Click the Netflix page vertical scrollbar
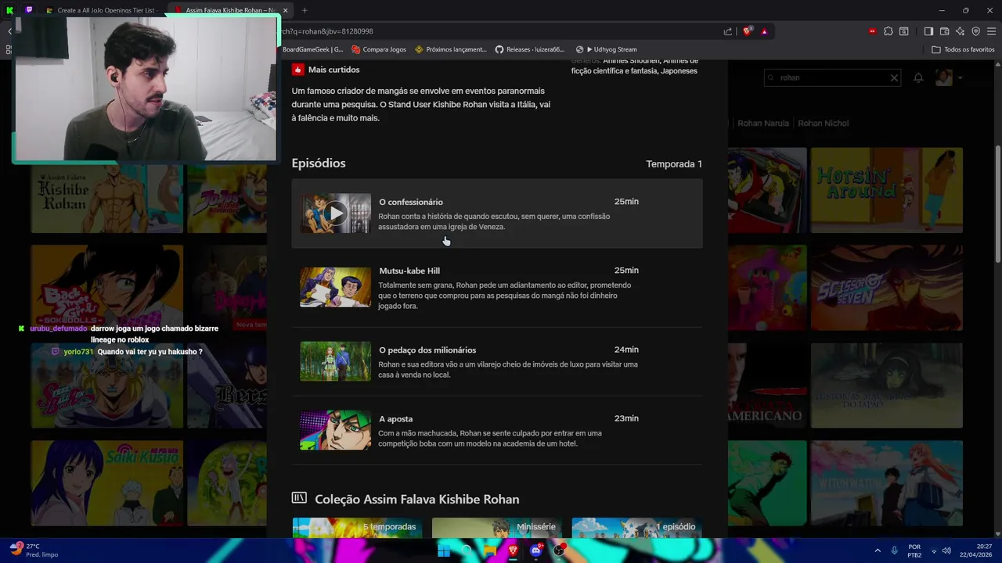1002x563 pixels. point(997,203)
